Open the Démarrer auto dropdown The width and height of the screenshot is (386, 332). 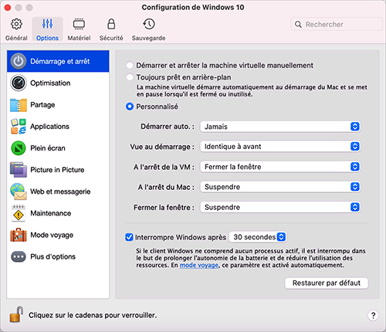click(x=280, y=127)
